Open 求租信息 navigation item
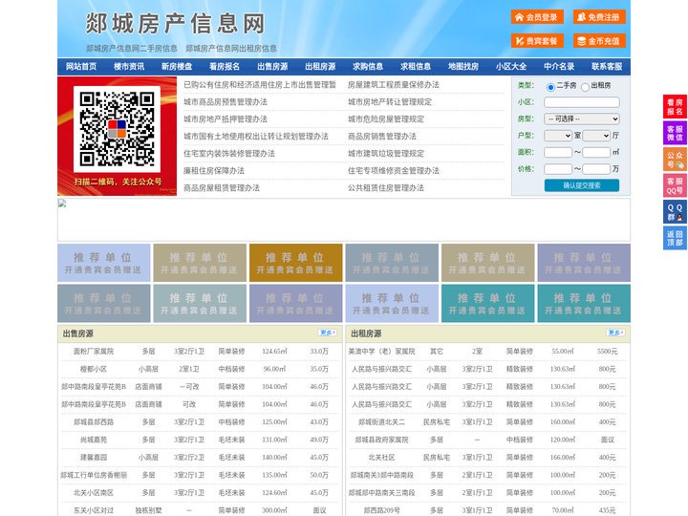Viewport: 688px width, 516px height. (x=416, y=67)
